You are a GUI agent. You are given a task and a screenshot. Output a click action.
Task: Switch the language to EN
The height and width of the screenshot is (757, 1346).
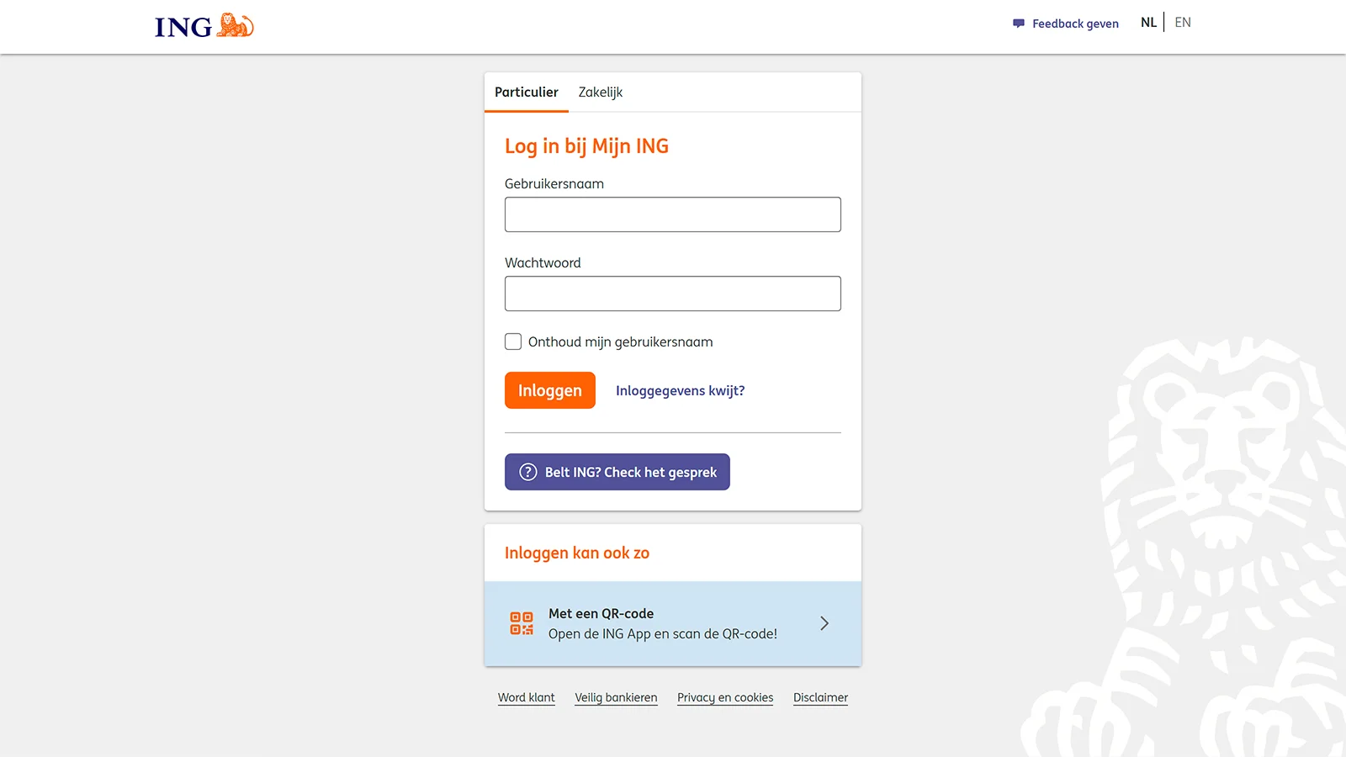coord(1182,22)
